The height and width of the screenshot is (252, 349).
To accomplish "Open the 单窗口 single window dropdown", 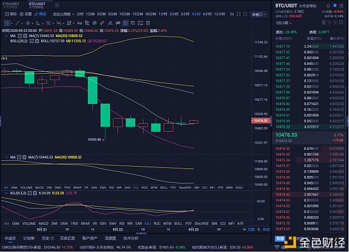I will [x=258, y=15].
